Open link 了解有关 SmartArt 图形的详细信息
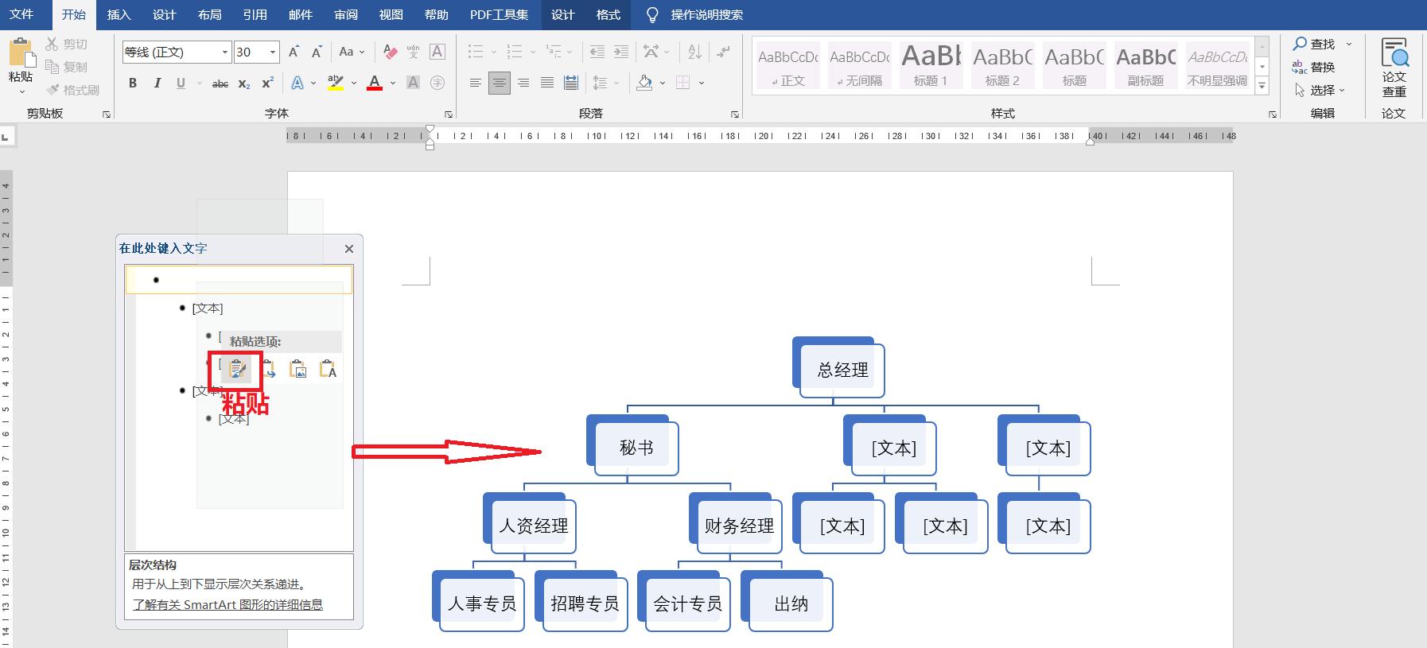 click(x=227, y=604)
